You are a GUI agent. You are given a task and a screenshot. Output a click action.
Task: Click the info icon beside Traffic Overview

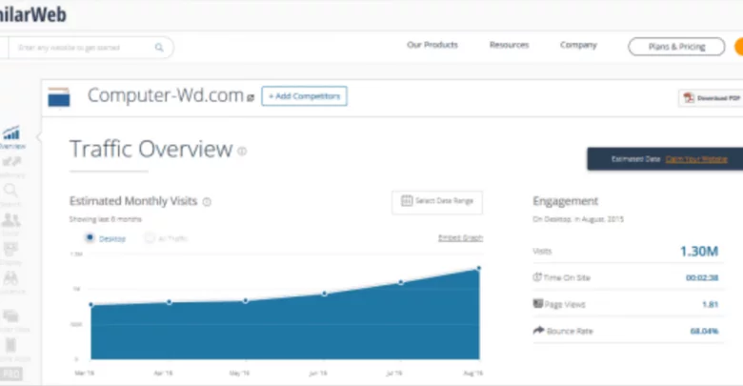pyautogui.click(x=242, y=151)
